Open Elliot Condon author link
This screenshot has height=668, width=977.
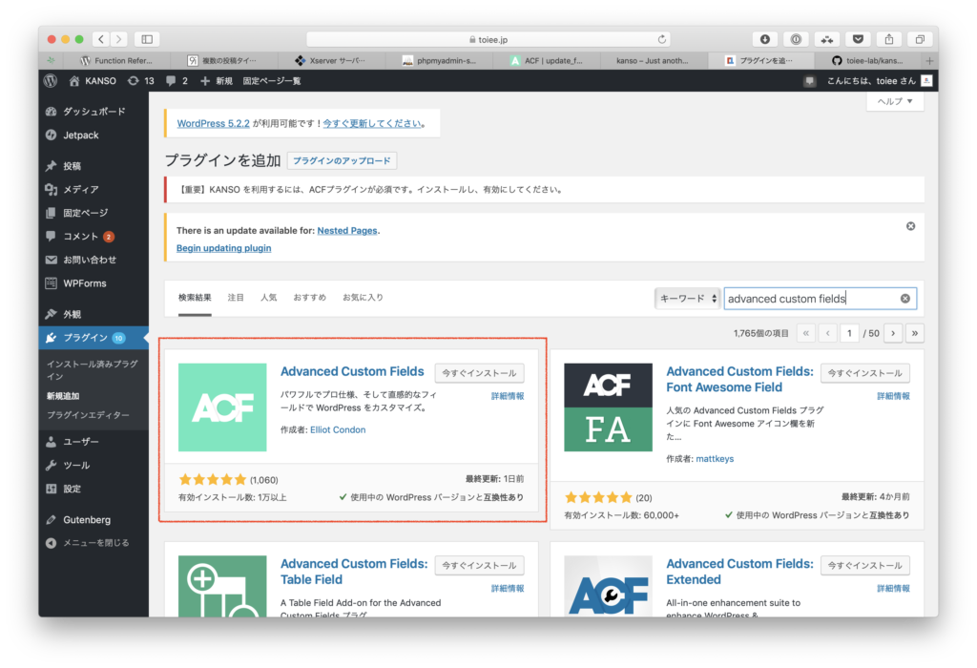pyautogui.click(x=338, y=430)
